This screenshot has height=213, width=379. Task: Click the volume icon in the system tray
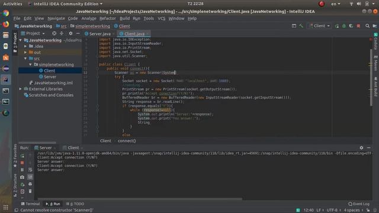tap(359, 4)
